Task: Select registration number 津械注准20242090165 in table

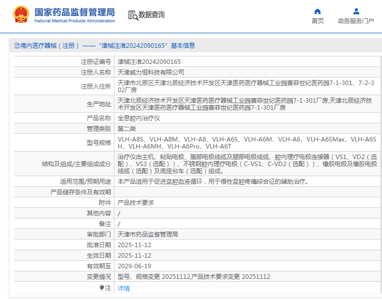Action: [x=149, y=62]
